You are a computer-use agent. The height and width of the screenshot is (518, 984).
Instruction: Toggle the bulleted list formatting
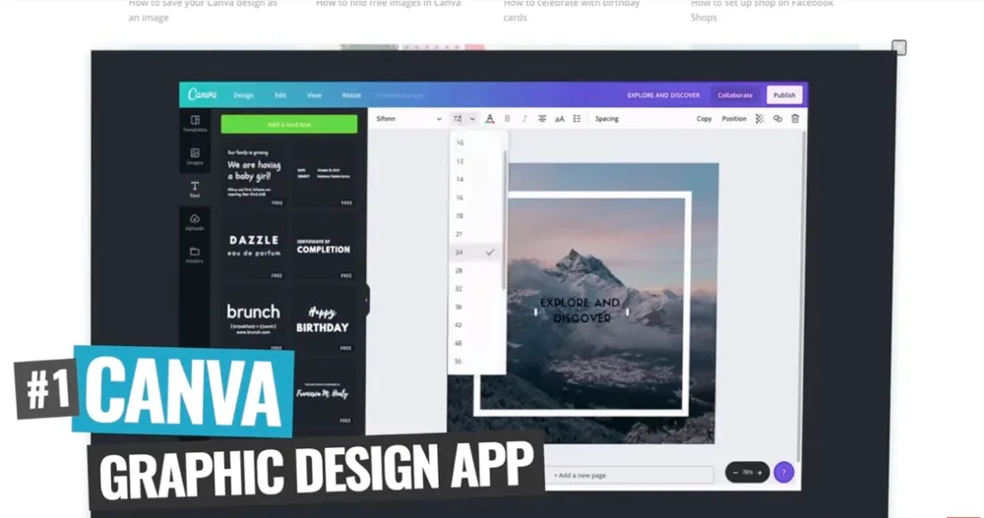pyautogui.click(x=577, y=119)
